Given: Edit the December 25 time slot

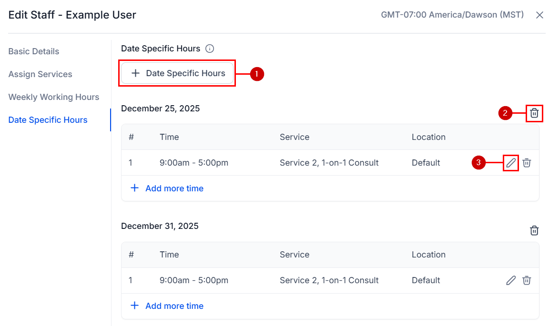Looking at the screenshot, I should click(x=510, y=163).
